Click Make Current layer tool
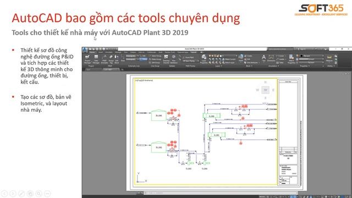Screen dimensions: 352x198 (x=229, y=59)
